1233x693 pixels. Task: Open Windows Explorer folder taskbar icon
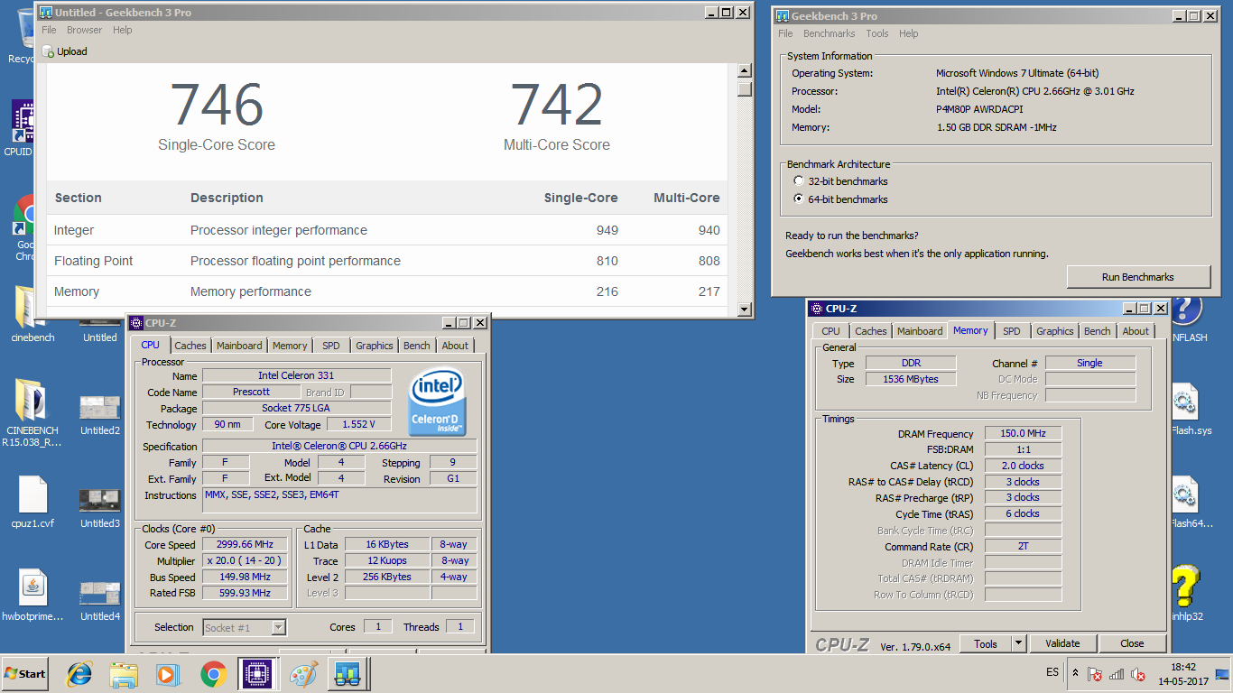point(124,674)
